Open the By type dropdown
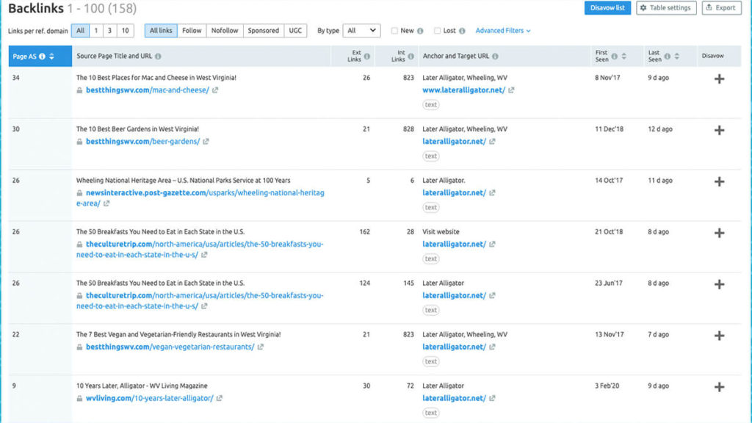This screenshot has width=752, height=423. click(x=362, y=31)
